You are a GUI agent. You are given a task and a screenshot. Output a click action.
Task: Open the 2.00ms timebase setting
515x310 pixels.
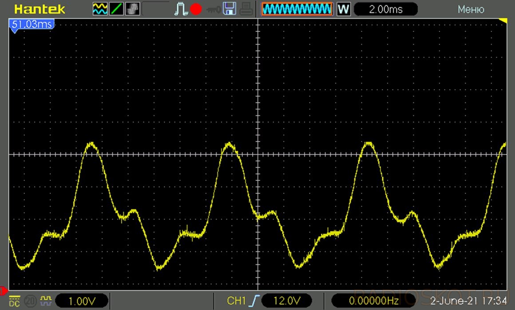pyautogui.click(x=386, y=9)
